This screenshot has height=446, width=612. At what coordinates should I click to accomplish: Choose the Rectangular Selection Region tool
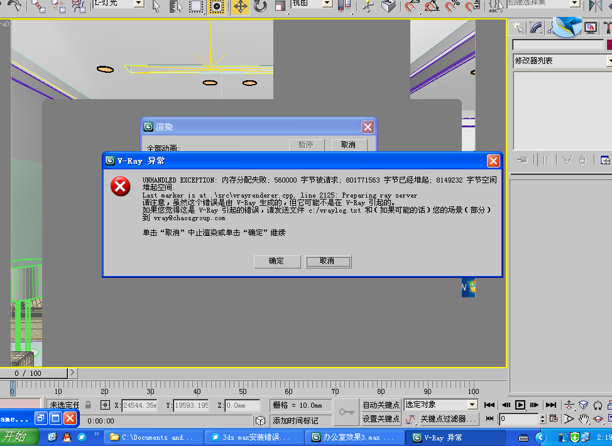[196, 6]
